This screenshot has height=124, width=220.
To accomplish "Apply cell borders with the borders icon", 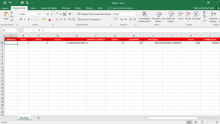I will point(36,19).
